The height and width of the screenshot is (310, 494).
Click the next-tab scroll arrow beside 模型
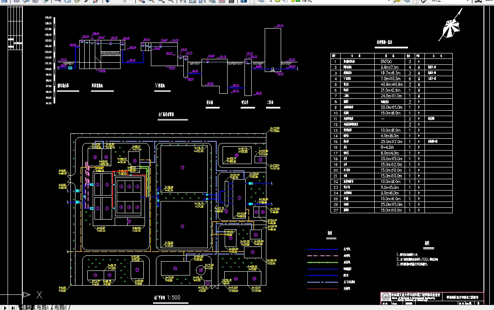click(5, 308)
